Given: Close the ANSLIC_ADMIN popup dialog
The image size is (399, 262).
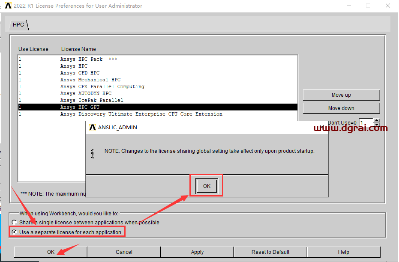Looking at the screenshot, I should click(322, 127).
